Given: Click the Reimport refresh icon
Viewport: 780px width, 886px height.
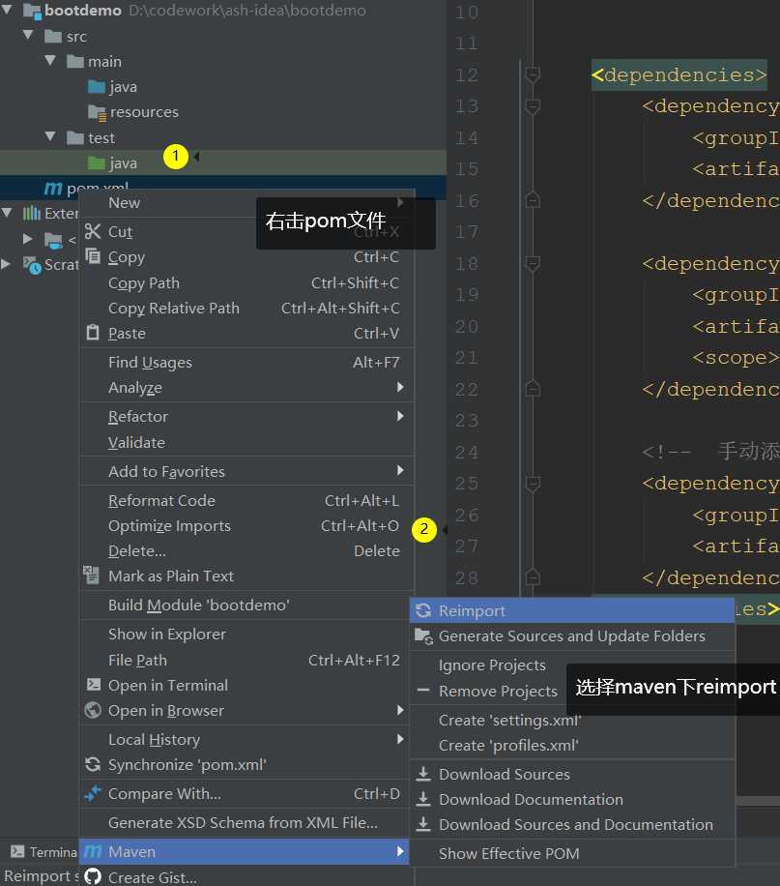Looking at the screenshot, I should coord(423,610).
